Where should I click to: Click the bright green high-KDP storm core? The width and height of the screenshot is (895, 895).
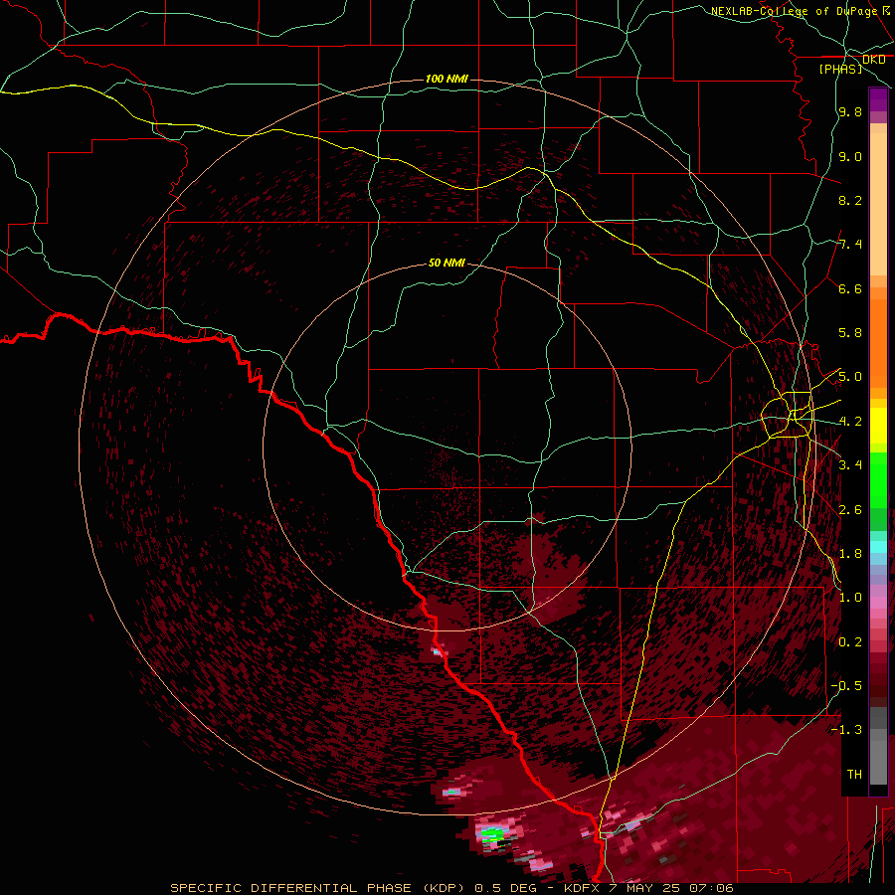492,835
